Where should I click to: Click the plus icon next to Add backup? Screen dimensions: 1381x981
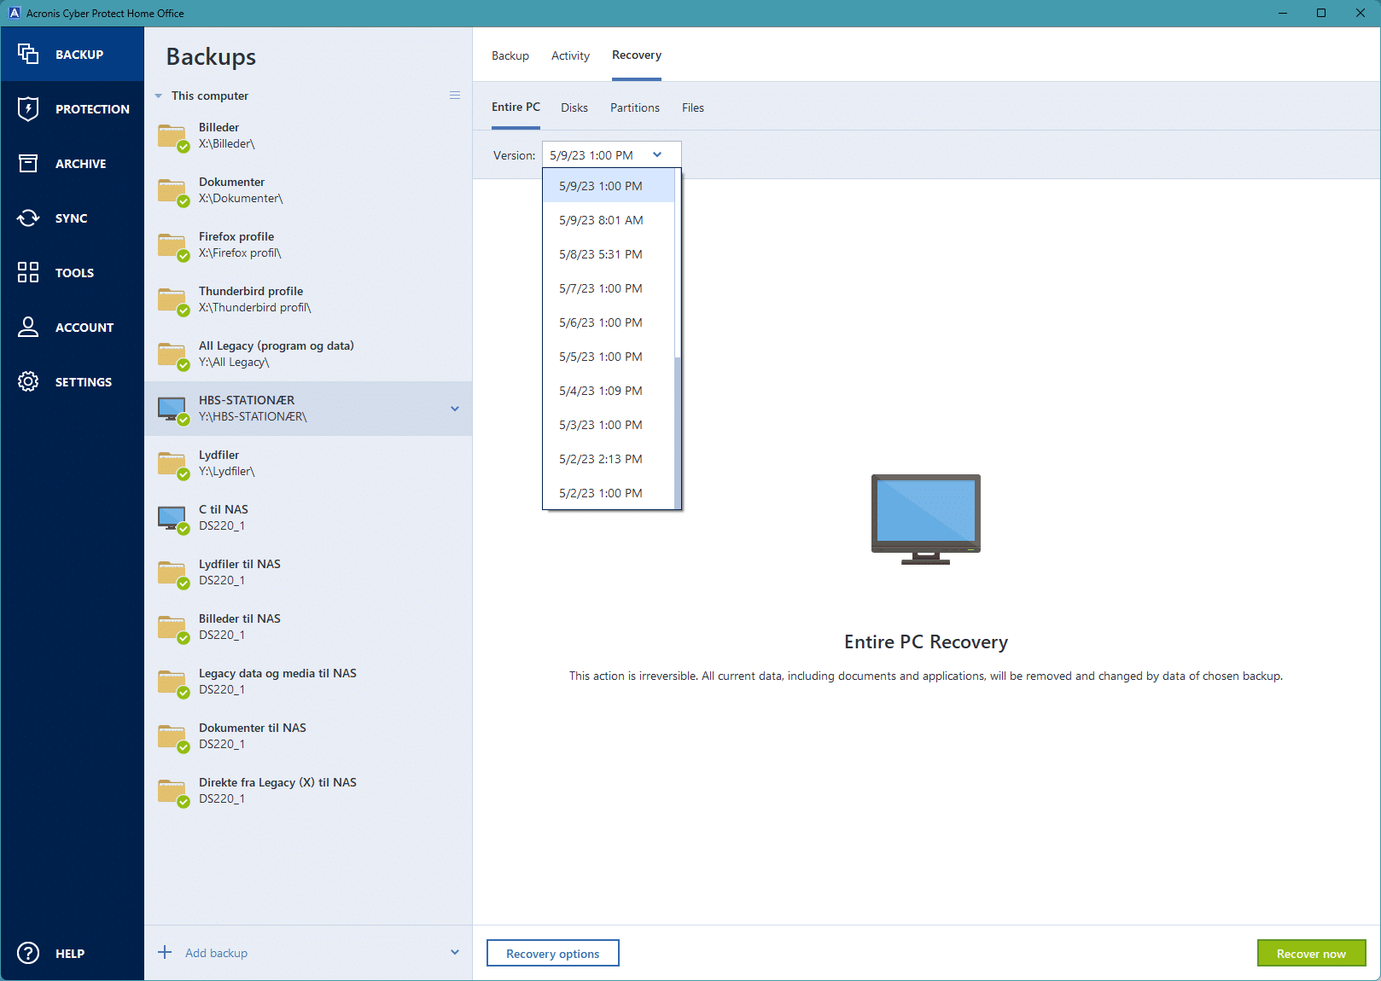[x=165, y=952]
